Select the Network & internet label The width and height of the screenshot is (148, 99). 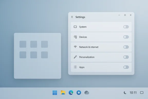tap(89, 47)
